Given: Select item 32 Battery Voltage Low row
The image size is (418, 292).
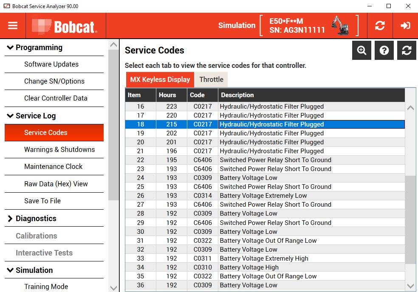Looking at the screenshot, I should click(265, 250).
